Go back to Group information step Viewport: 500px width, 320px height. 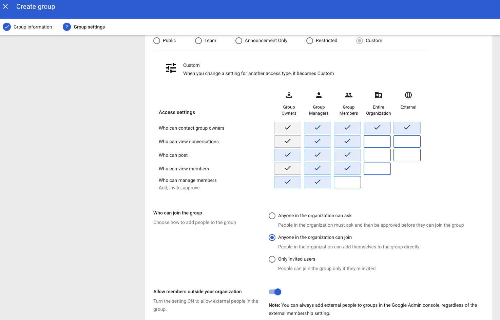[33, 27]
